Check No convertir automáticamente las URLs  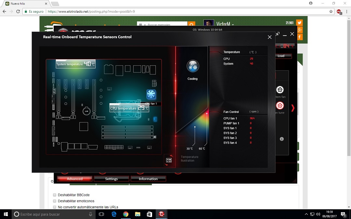pos(54,207)
